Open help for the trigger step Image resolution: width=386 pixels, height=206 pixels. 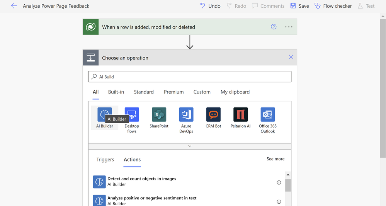pyautogui.click(x=274, y=27)
